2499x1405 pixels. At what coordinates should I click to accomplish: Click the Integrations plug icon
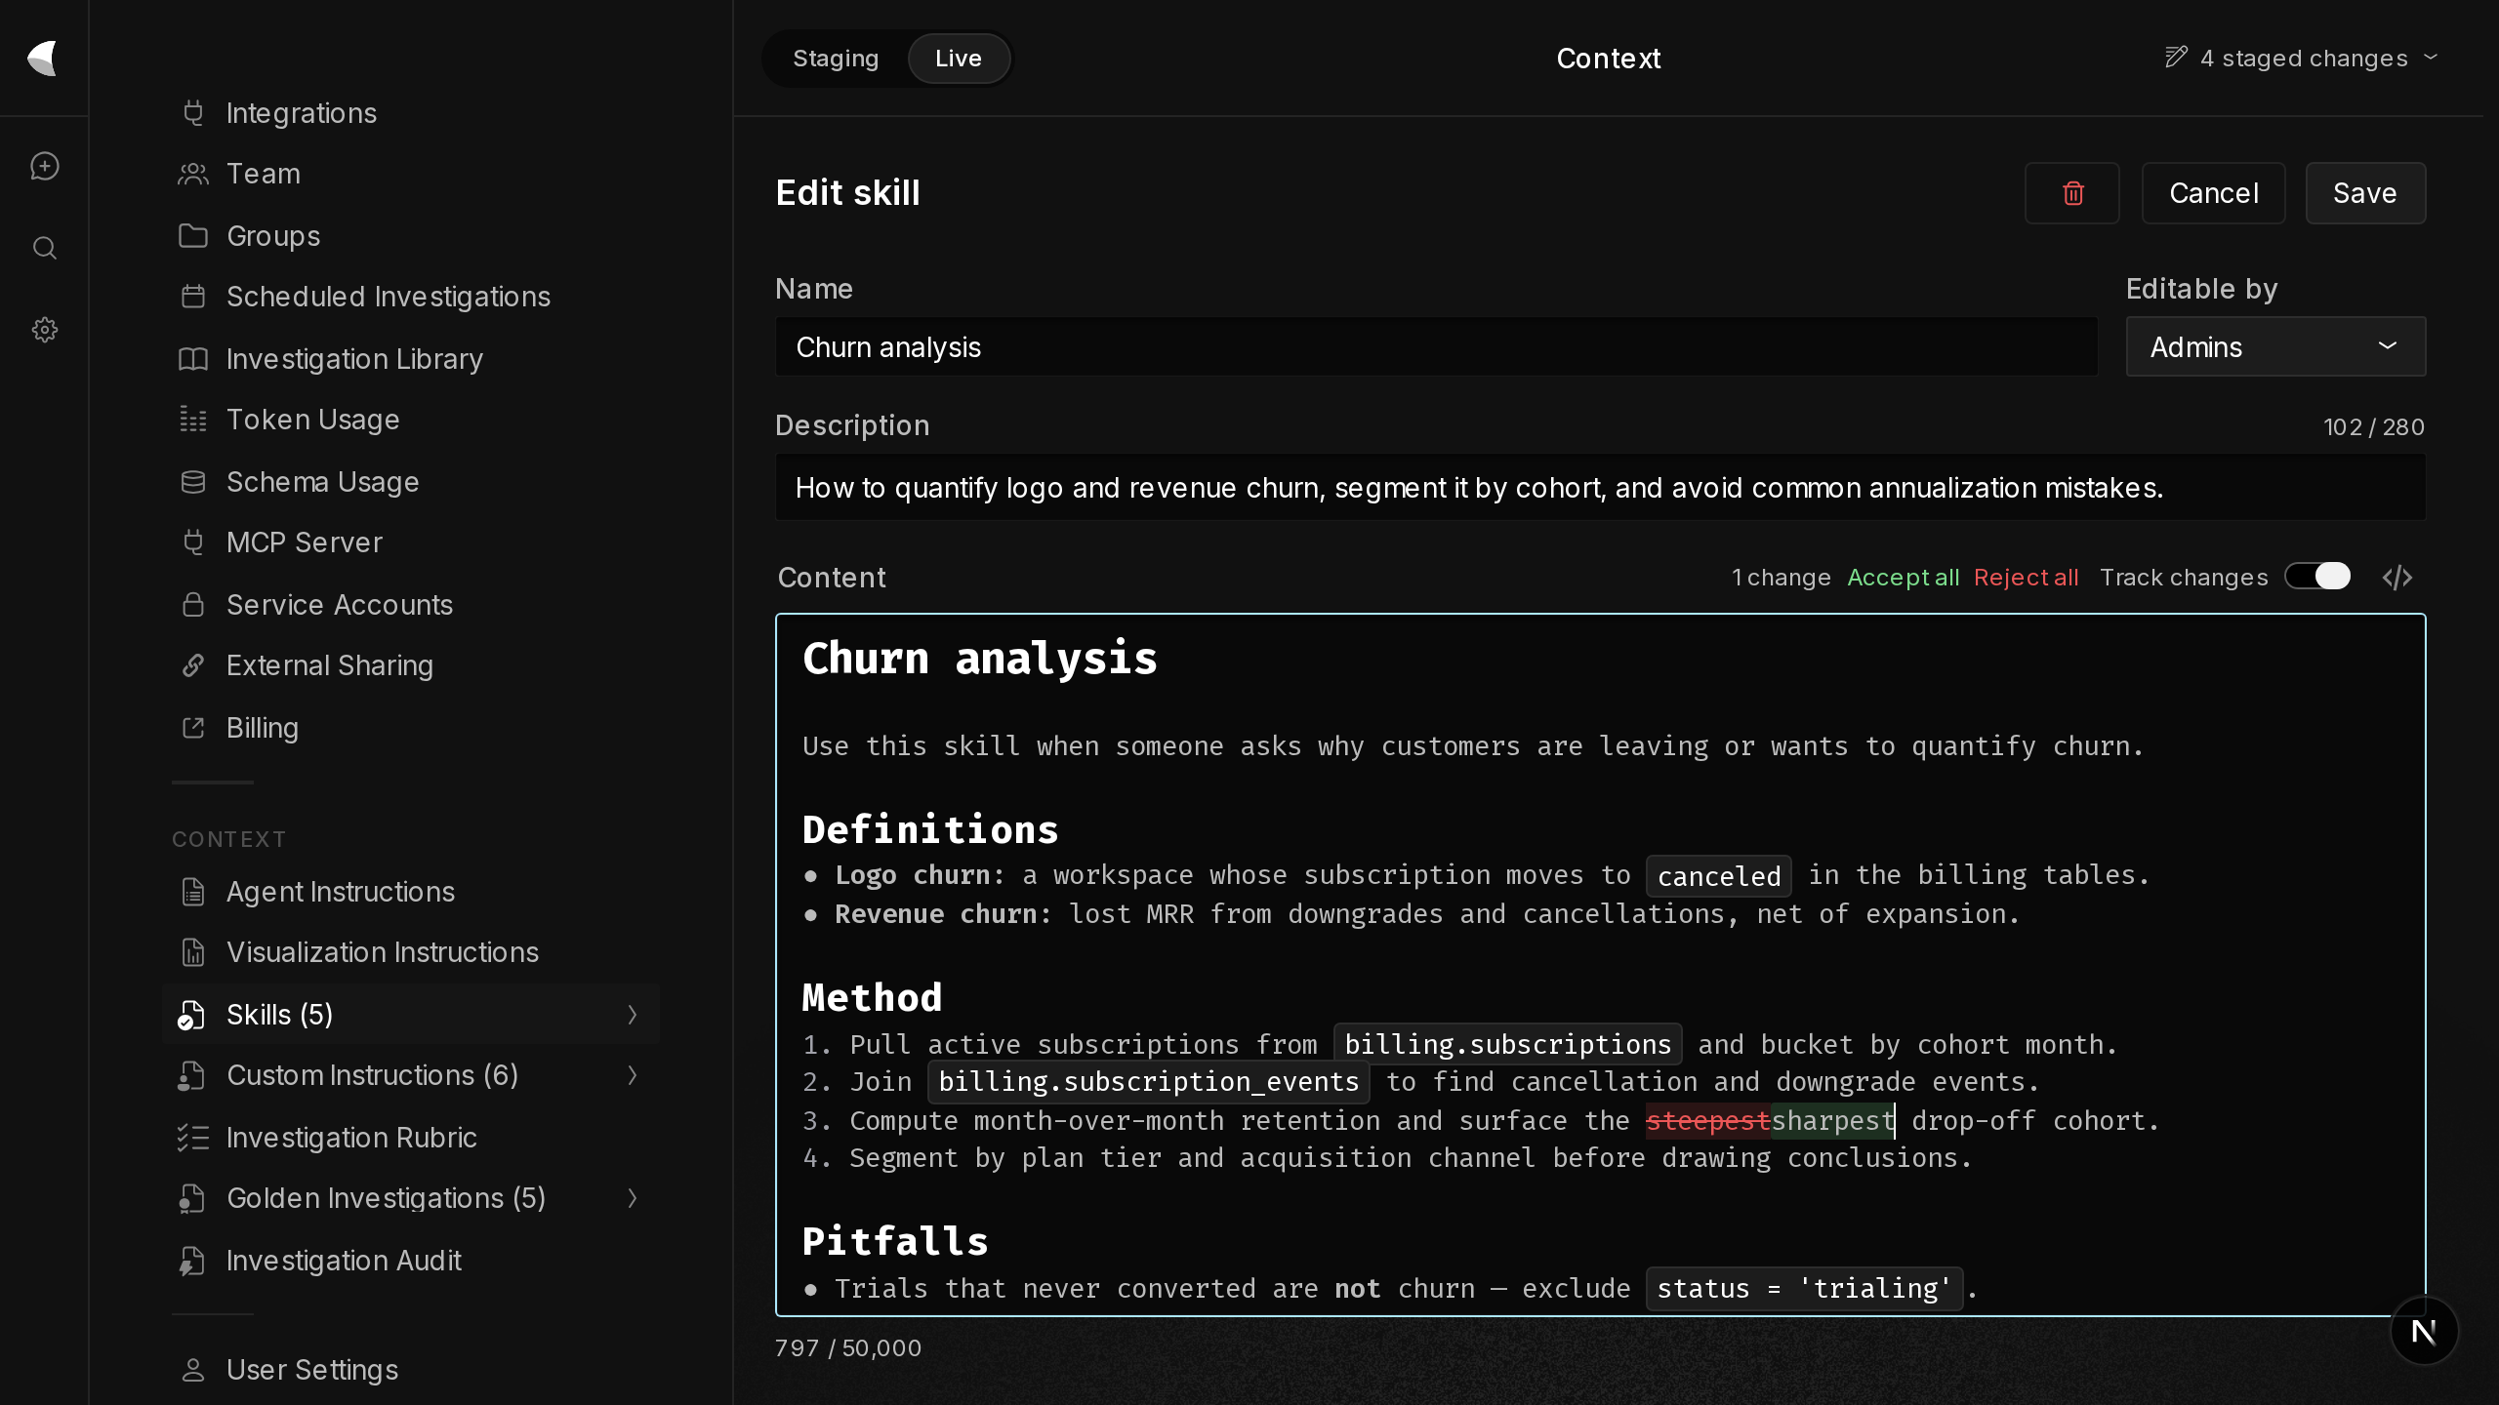[193, 113]
